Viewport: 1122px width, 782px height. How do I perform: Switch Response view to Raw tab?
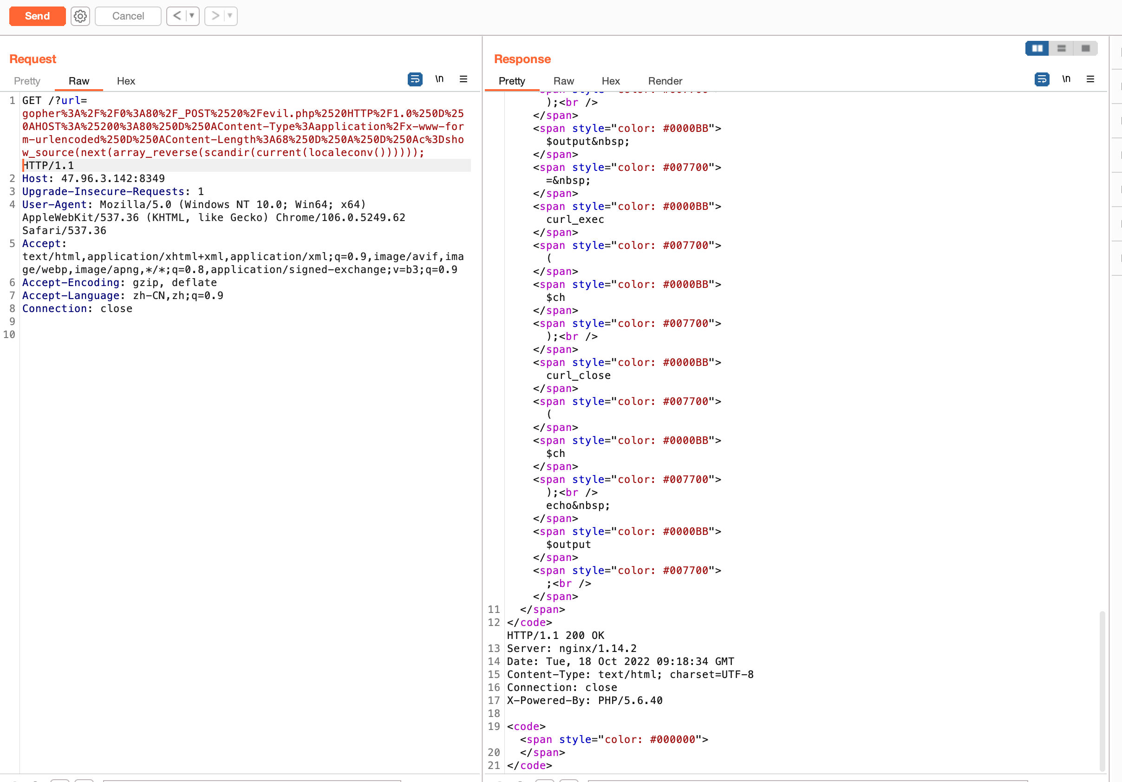tap(563, 81)
